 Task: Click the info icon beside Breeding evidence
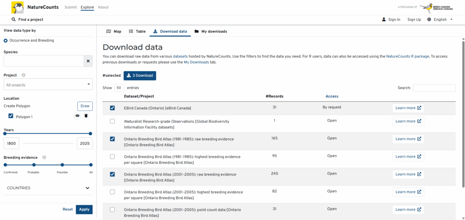pyautogui.click(x=44, y=157)
